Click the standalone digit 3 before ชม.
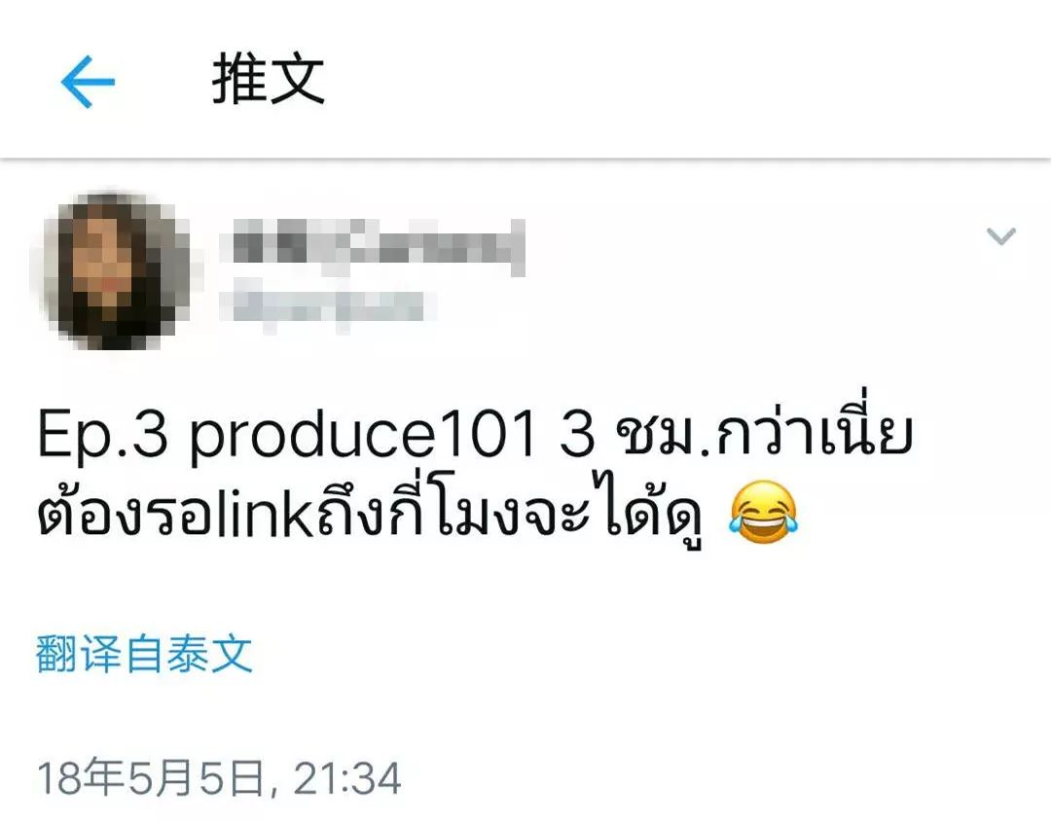This screenshot has width=1051, height=822. [x=577, y=436]
